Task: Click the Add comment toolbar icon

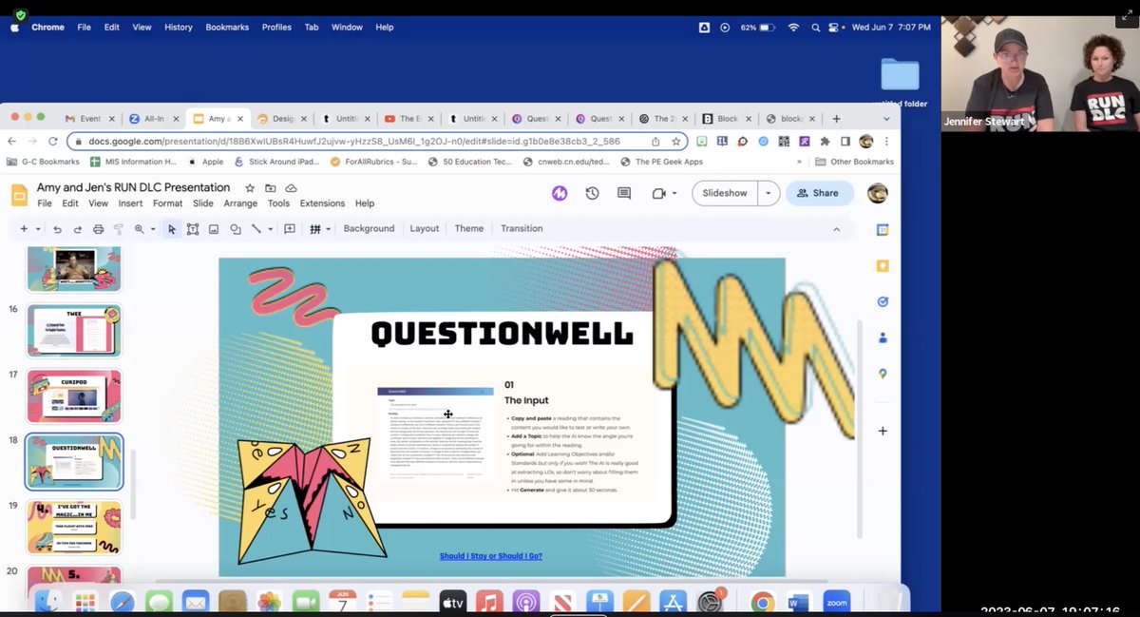Action: (x=290, y=229)
